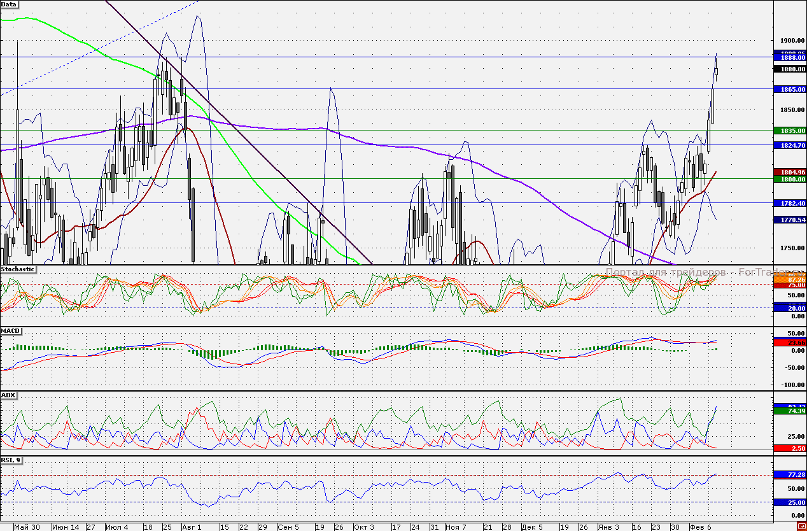The image size is (807, 531).
Task: Click the green 74.39 ADX value tag
Action: [x=789, y=411]
